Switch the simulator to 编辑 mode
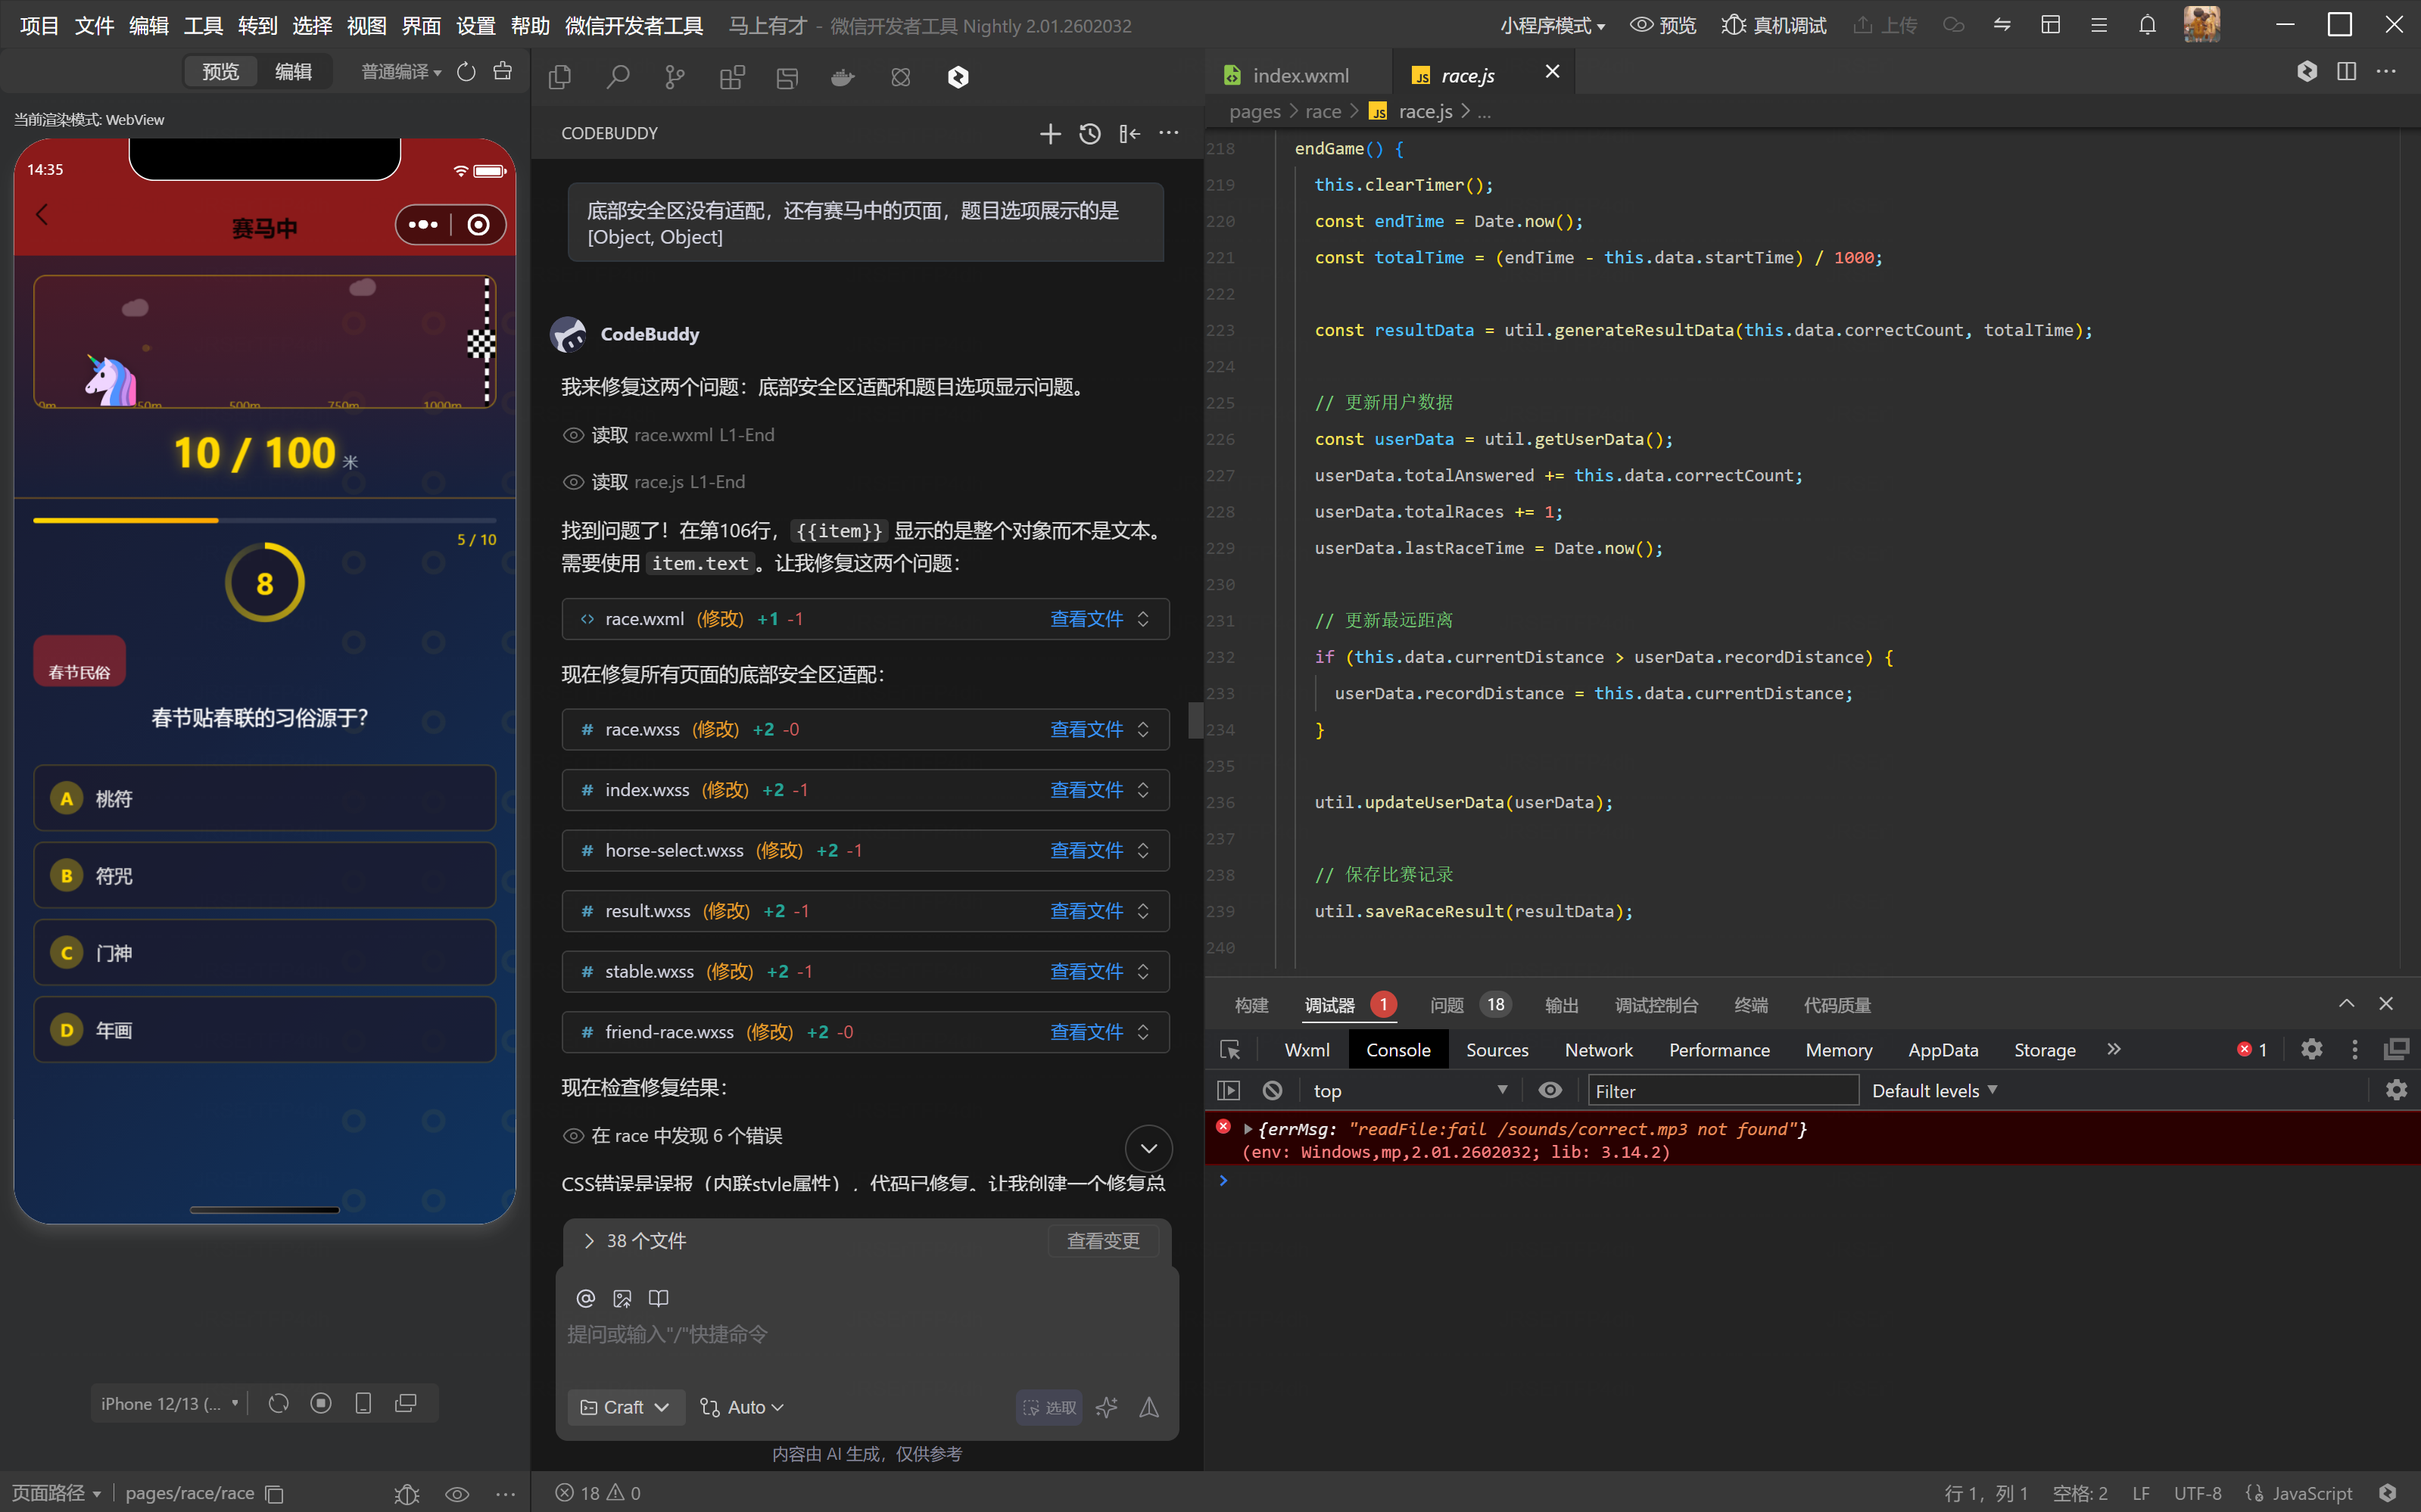 pyautogui.click(x=293, y=72)
